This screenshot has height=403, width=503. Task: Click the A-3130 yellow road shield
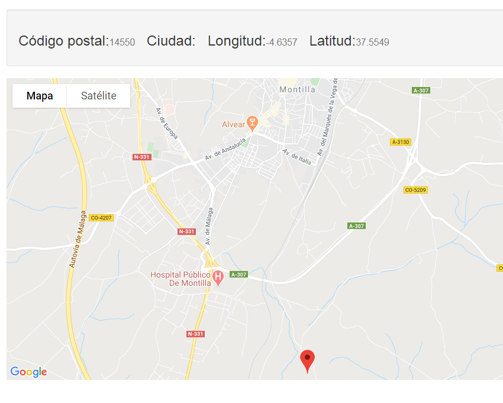(401, 142)
